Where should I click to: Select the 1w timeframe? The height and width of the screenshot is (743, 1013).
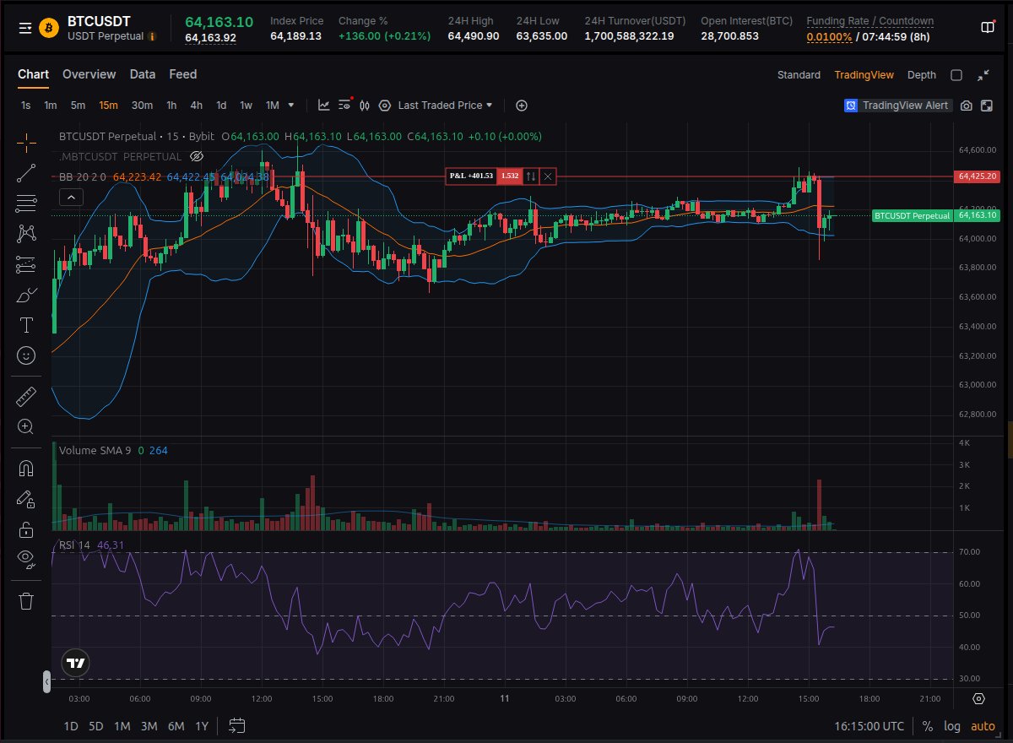pos(246,106)
